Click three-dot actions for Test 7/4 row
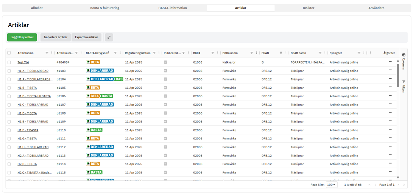Screen dimensions: 413x195 [x=390, y=62]
